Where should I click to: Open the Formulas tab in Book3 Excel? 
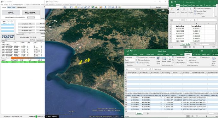point(160,54)
